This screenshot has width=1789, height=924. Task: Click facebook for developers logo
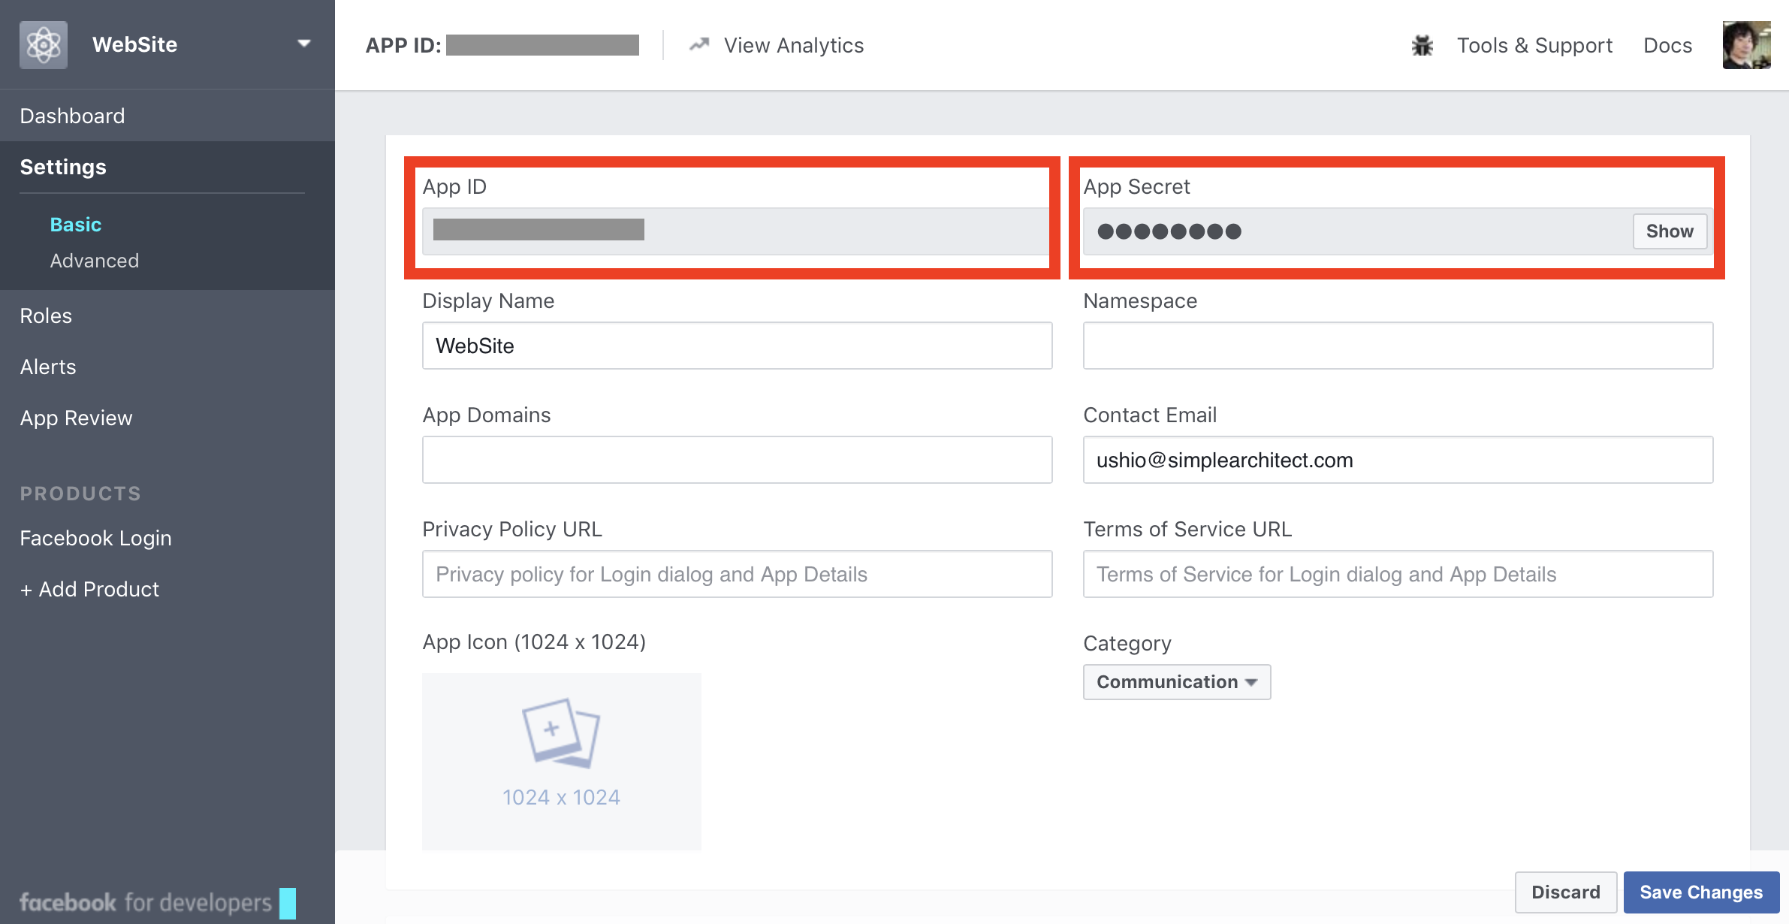[157, 902]
